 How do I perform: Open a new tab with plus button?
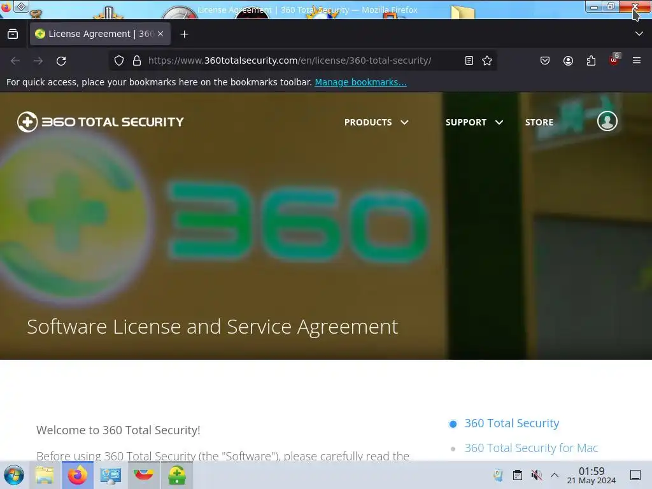pyautogui.click(x=184, y=34)
